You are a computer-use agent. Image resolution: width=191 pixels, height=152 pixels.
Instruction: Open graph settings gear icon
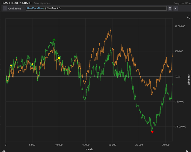(x=4, y=151)
